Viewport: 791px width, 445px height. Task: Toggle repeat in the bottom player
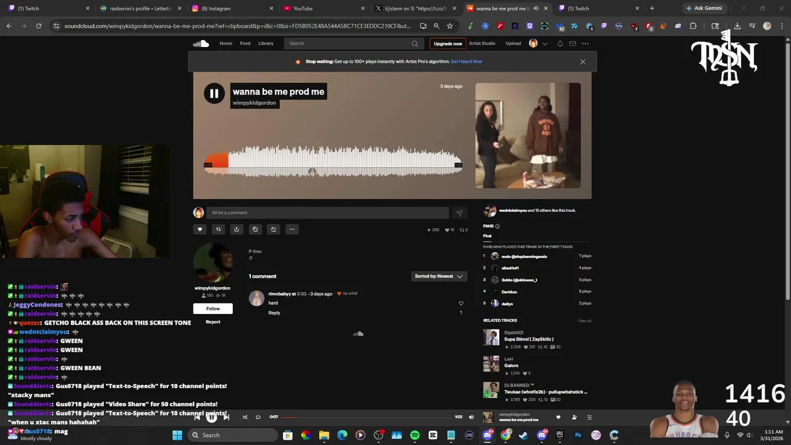258,417
